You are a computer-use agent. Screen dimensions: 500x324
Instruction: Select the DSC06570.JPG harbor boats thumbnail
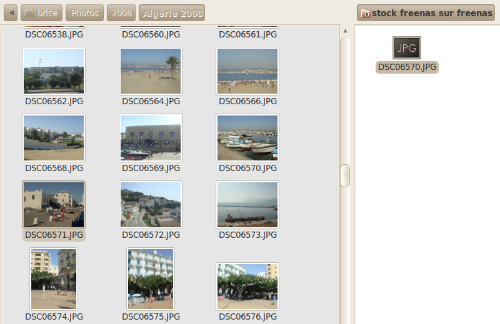[x=247, y=138]
